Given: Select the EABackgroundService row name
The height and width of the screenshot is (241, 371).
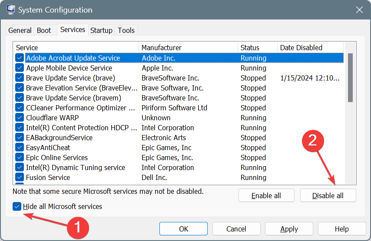Looking at the screenshot, I should pos(59,138).
